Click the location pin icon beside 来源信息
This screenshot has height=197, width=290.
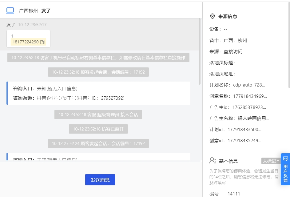(x=213, y=17)
